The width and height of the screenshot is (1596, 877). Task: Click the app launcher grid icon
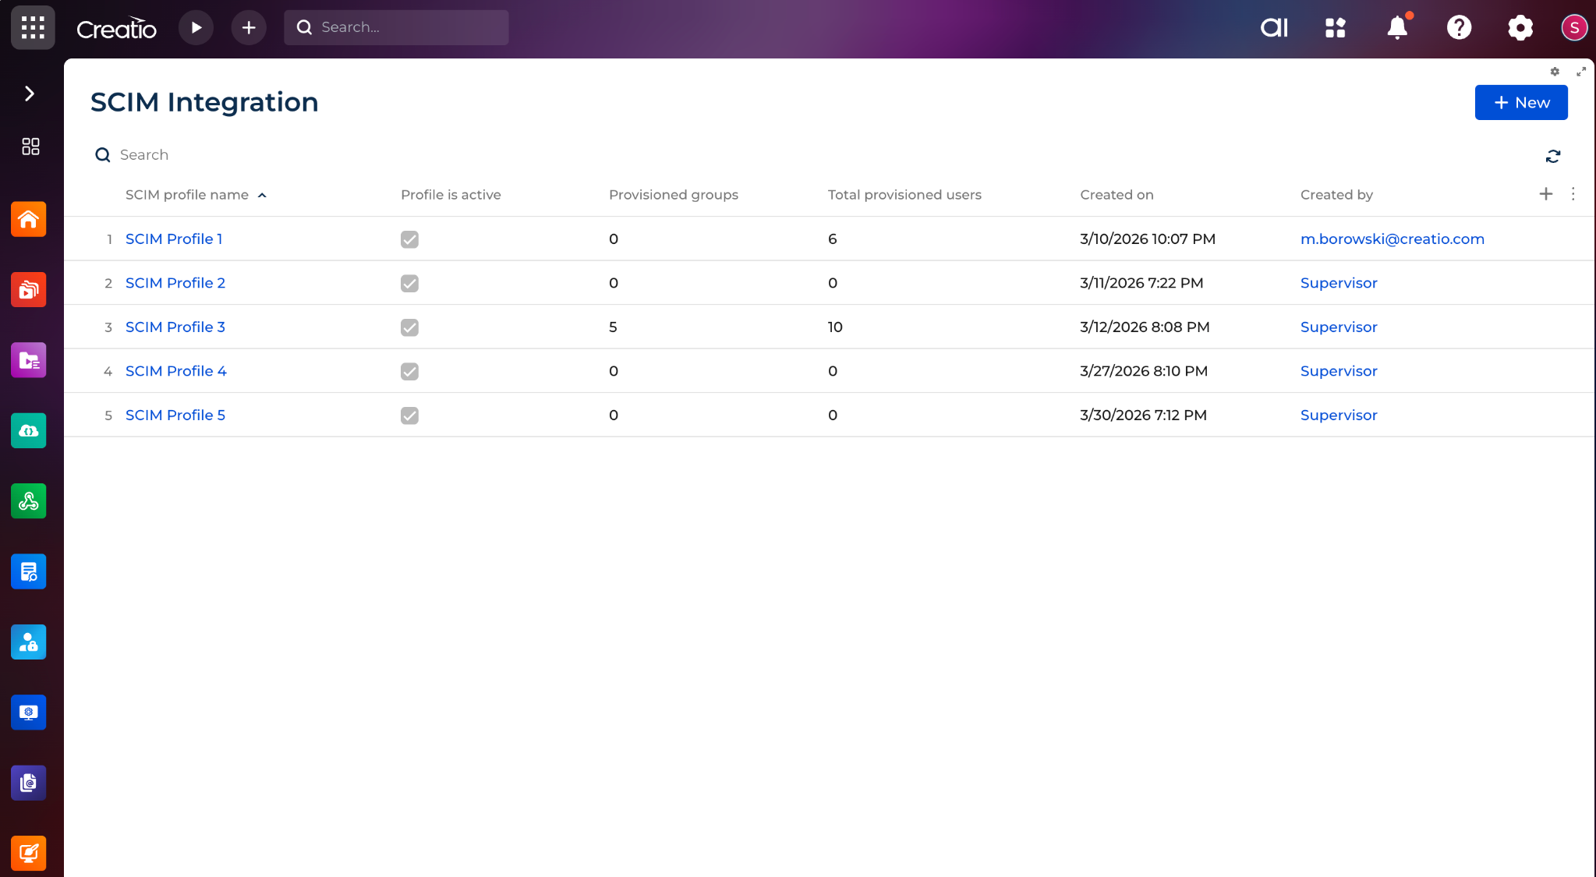click(x=33, y=28)
